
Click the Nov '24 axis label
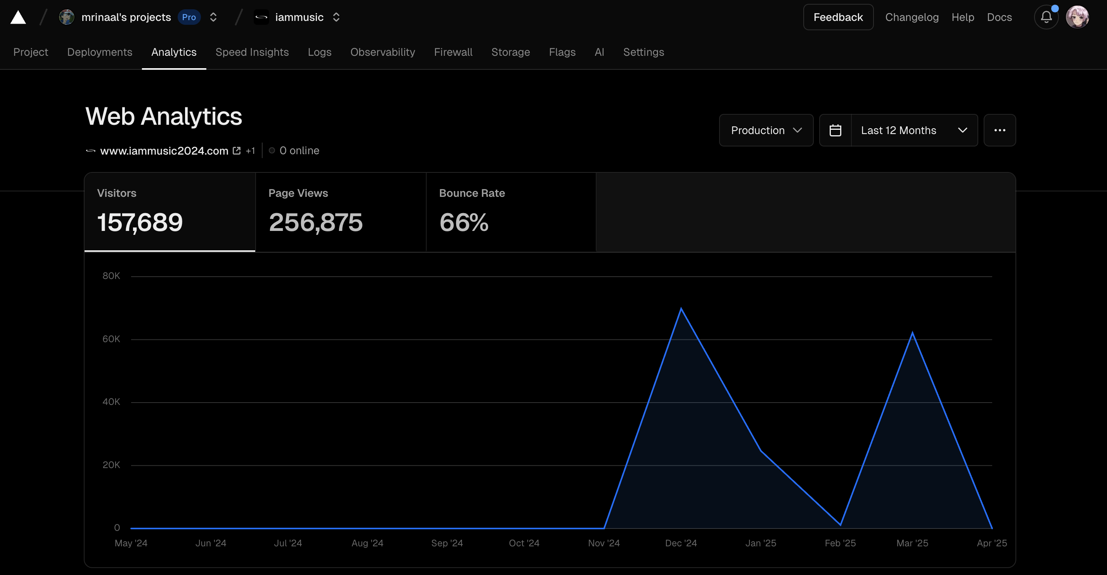coord(604,543)
